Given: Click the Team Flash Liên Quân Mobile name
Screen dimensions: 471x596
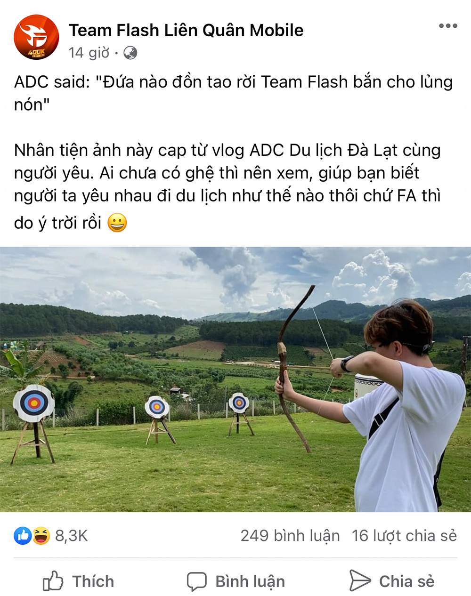Looking at the screenshot, I should point(186,30).
